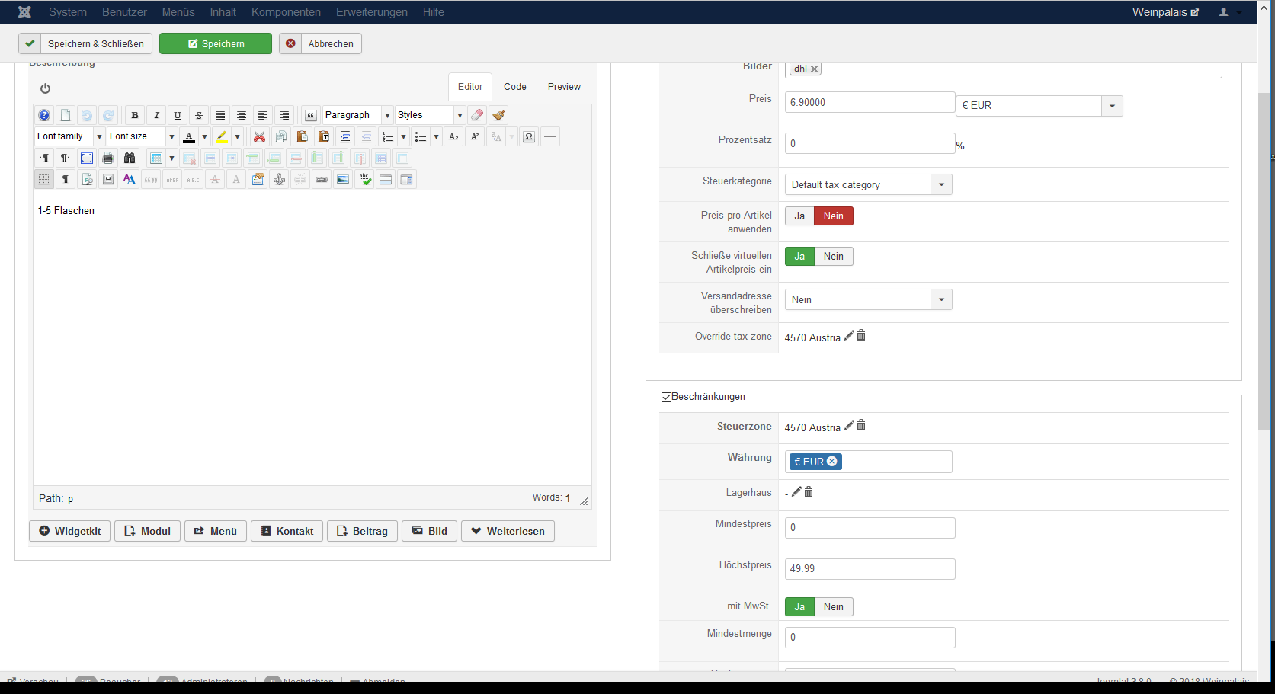Viewport: 1275px width, 694px height.
Task: Switch to the Code editor tab
Action: [515, 87]
